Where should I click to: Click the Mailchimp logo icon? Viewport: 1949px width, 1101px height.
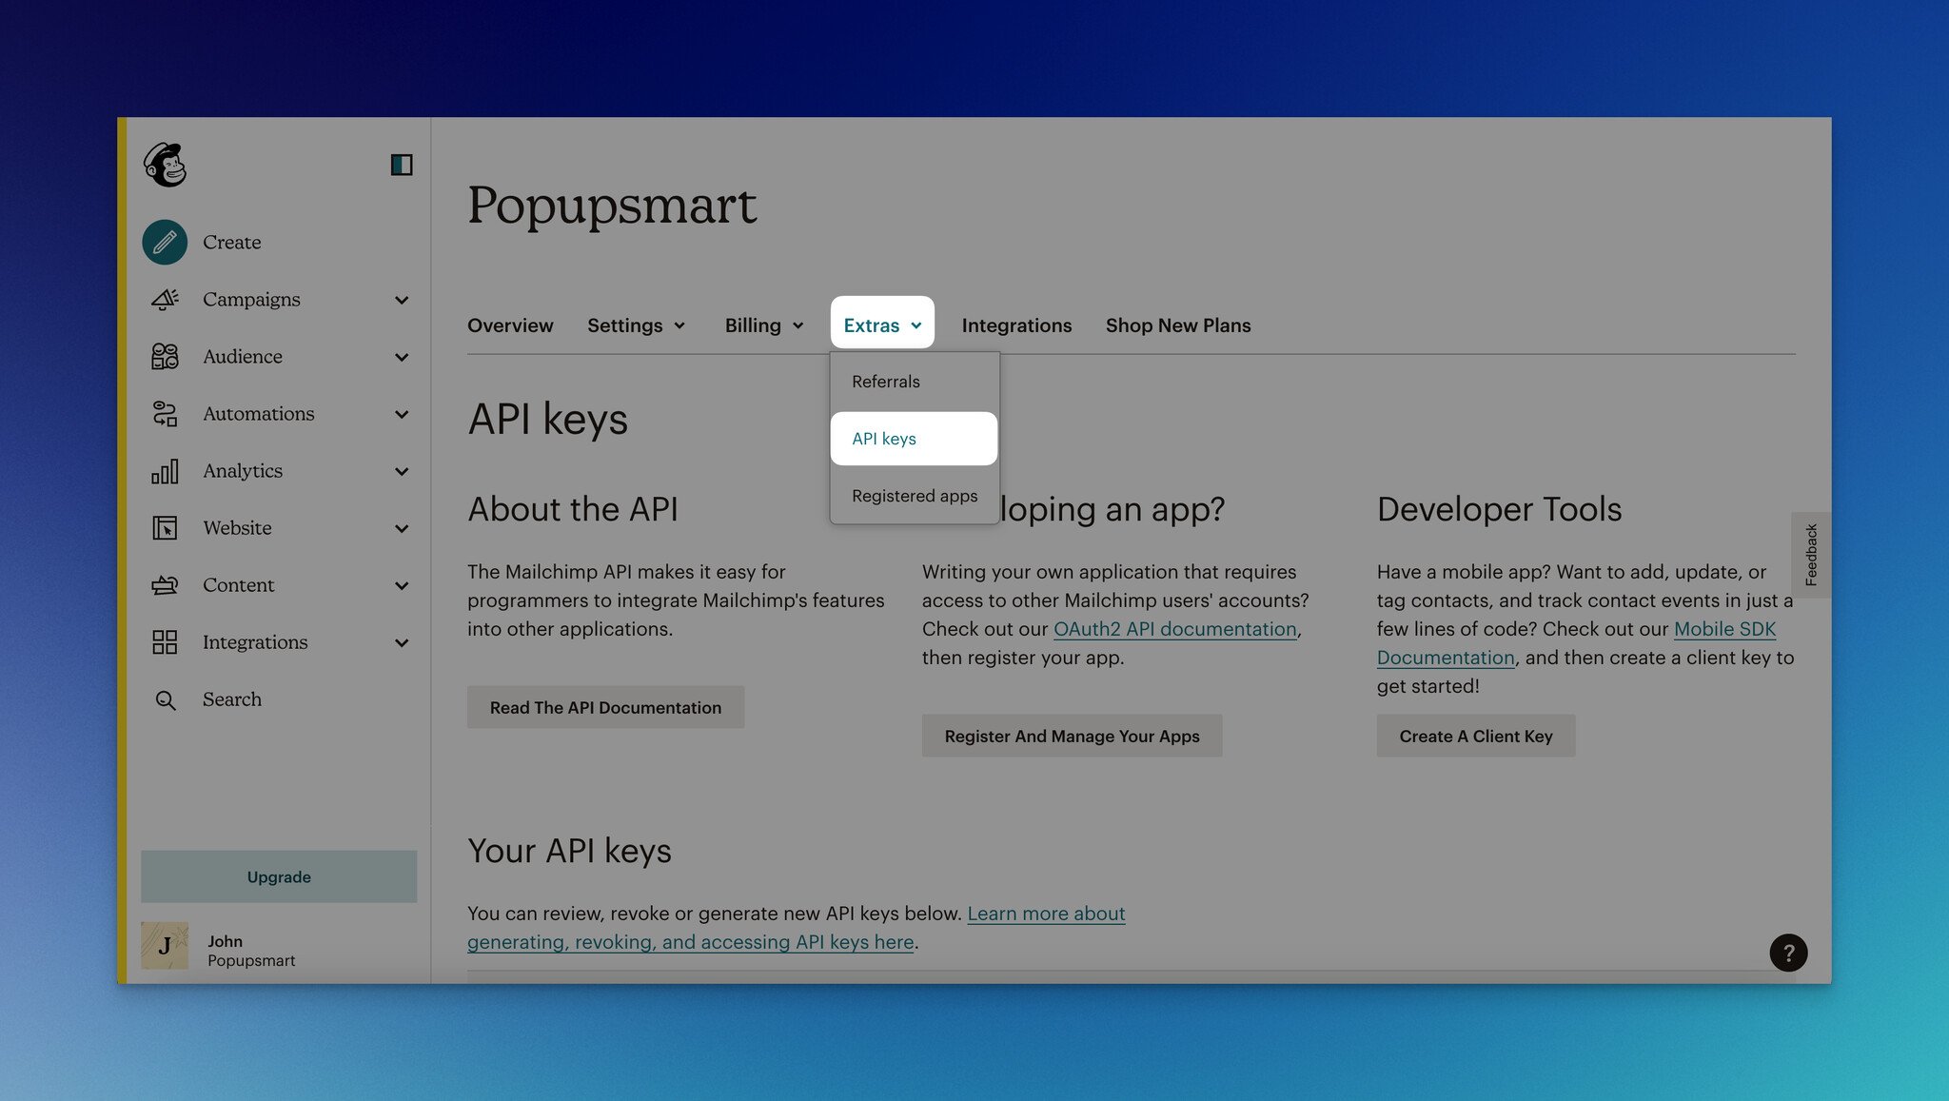[164, 162]
